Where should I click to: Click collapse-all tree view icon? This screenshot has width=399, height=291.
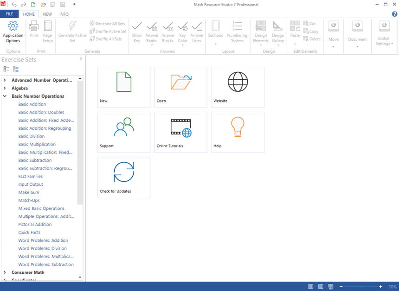tap(6, 69)
